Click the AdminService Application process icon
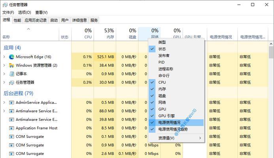274x158 pixels. pyautogui.click(x=11, y=102)
